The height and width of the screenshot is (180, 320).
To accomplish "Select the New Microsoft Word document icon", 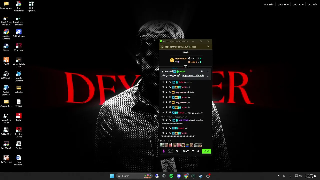I will pos(19,160).
